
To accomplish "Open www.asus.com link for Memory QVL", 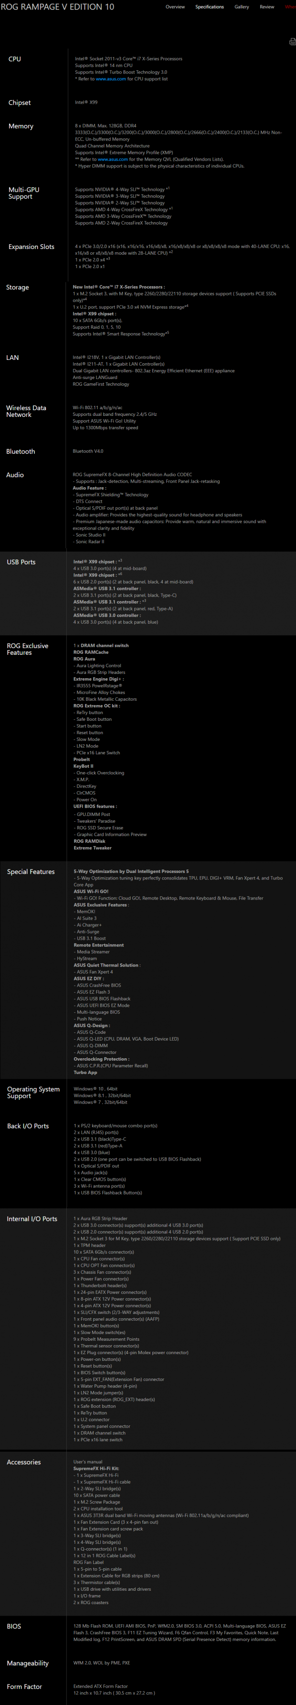I will [113, 159].
